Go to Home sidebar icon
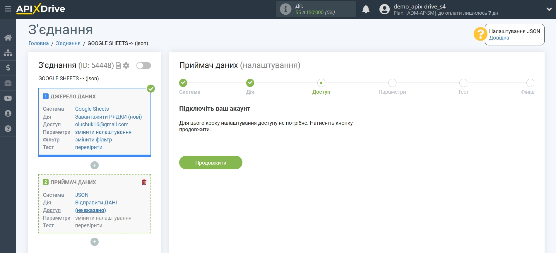The width and height of the screenshot is (556, 253). [x=8, y=37]
